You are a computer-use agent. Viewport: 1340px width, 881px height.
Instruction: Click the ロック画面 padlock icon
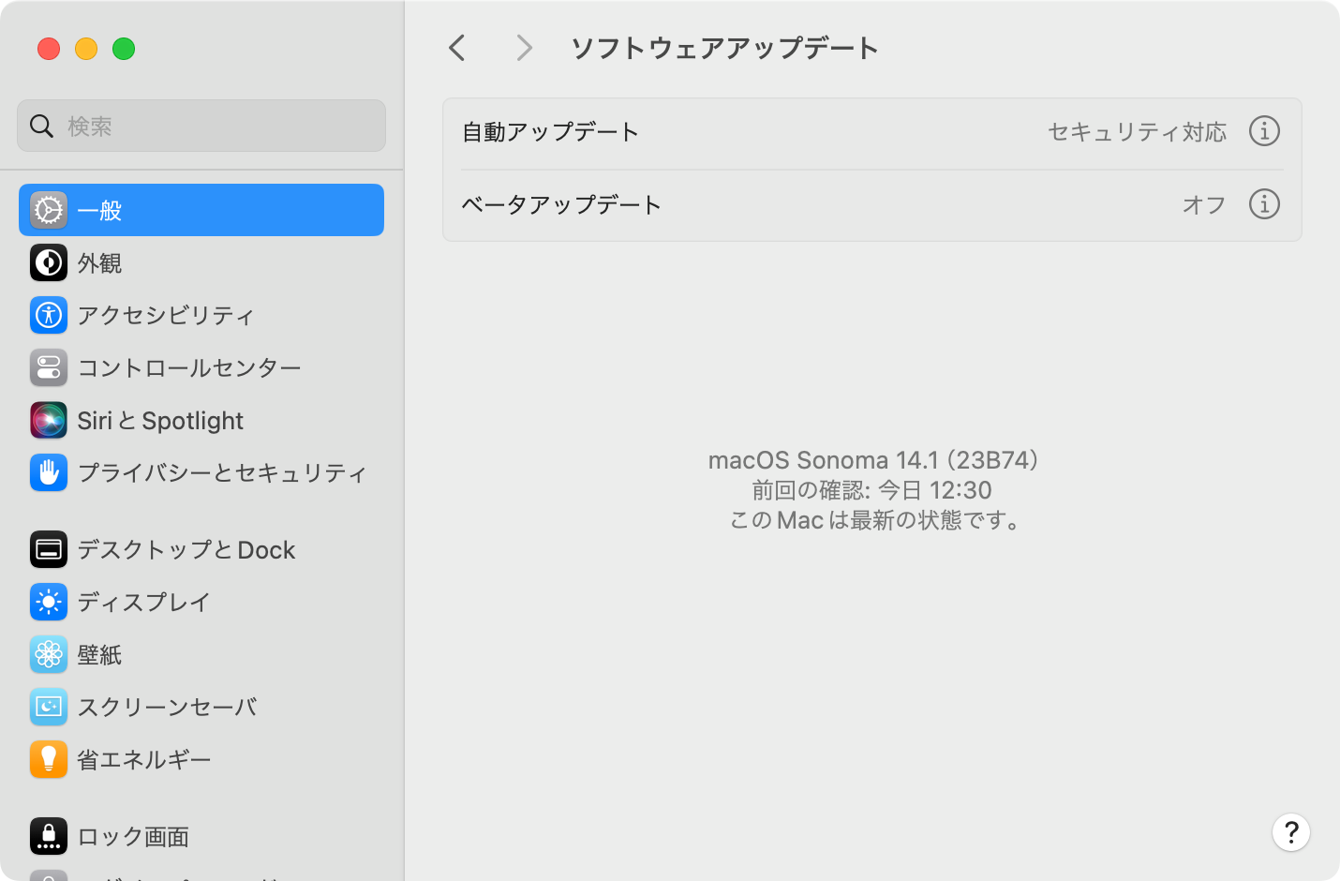[x=49, y=836]
